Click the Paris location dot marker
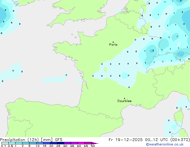Screen dimensions: 190x147 point(113,42)
